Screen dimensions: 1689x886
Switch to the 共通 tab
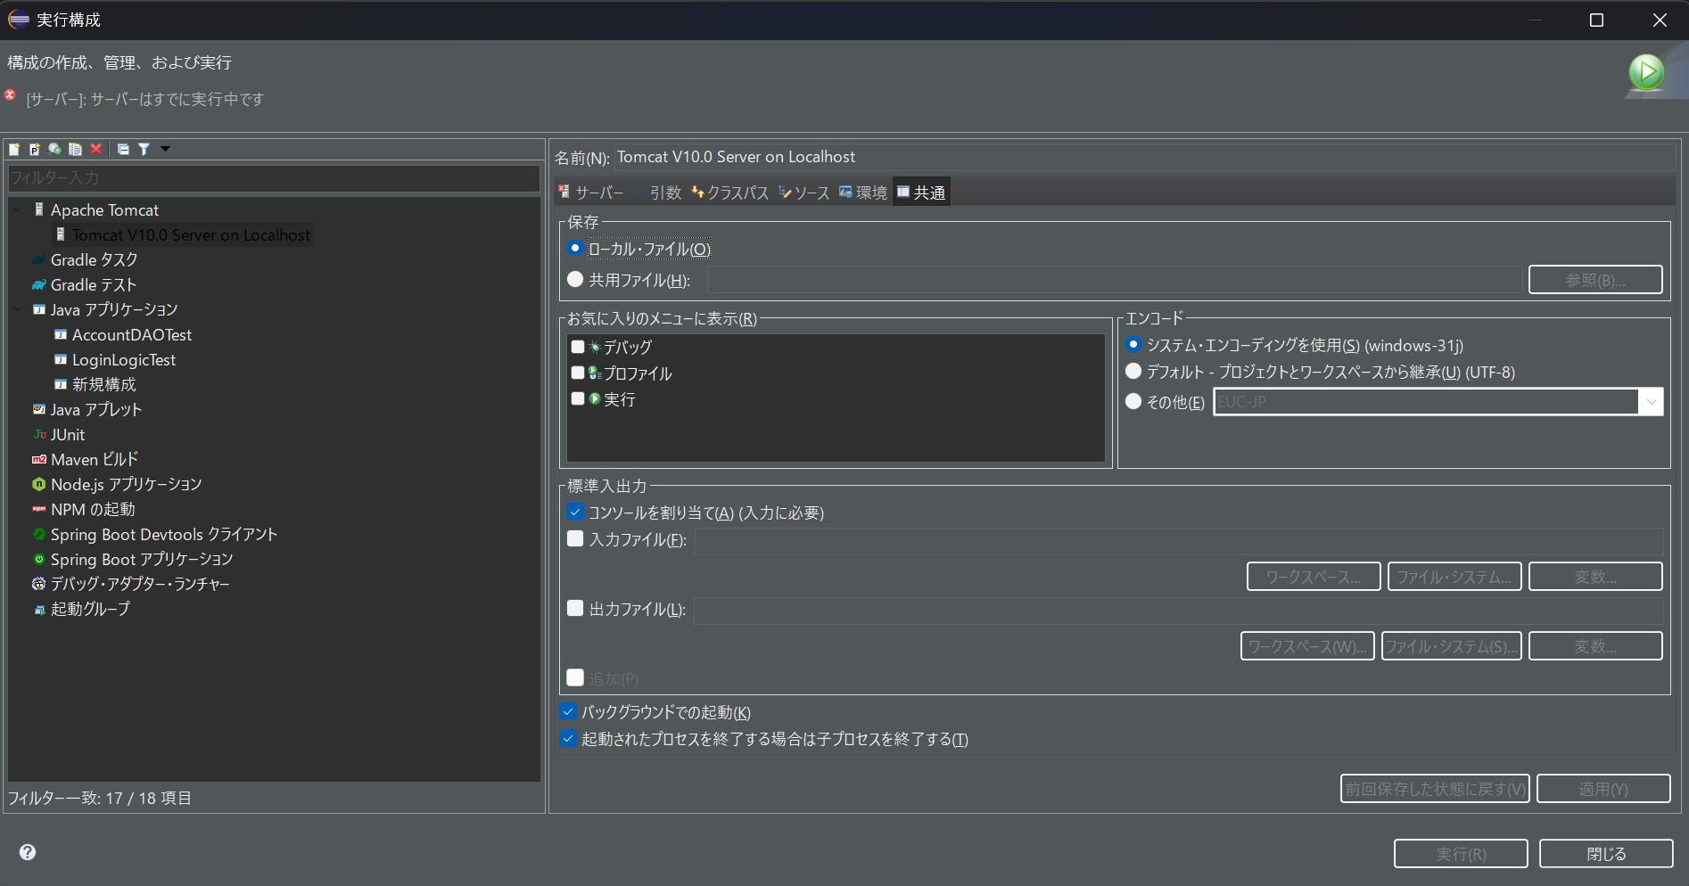[921, 193]
